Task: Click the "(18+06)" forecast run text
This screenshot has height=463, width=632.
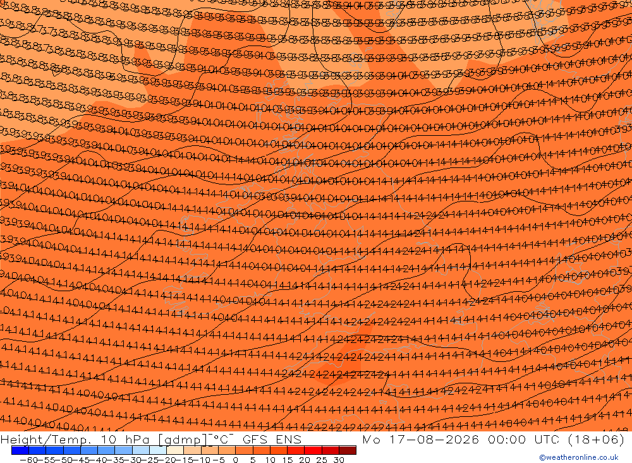Action: click(596, 439)
